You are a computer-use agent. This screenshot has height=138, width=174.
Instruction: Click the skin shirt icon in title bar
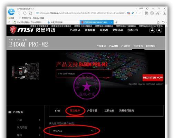(147, 9)
